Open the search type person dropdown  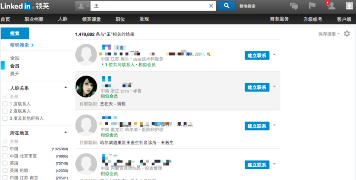(83, 6)
